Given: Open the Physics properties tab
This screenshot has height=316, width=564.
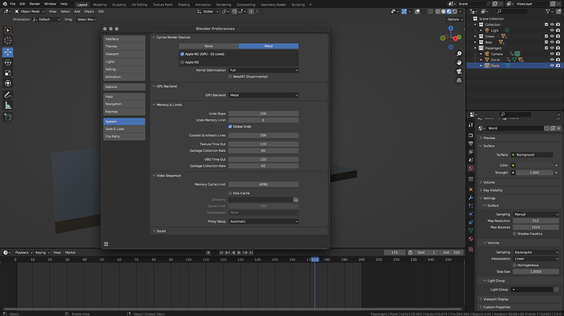Looking at the screenshot, I should click(471, 214).
